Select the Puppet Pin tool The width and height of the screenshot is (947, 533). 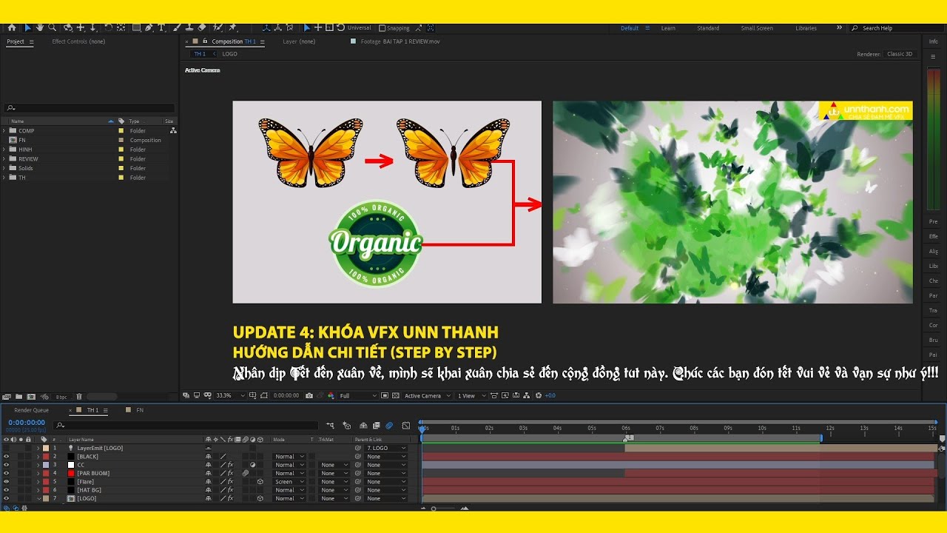tap(232, 28)
